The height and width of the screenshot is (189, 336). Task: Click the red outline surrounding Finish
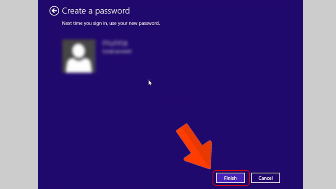231,171
